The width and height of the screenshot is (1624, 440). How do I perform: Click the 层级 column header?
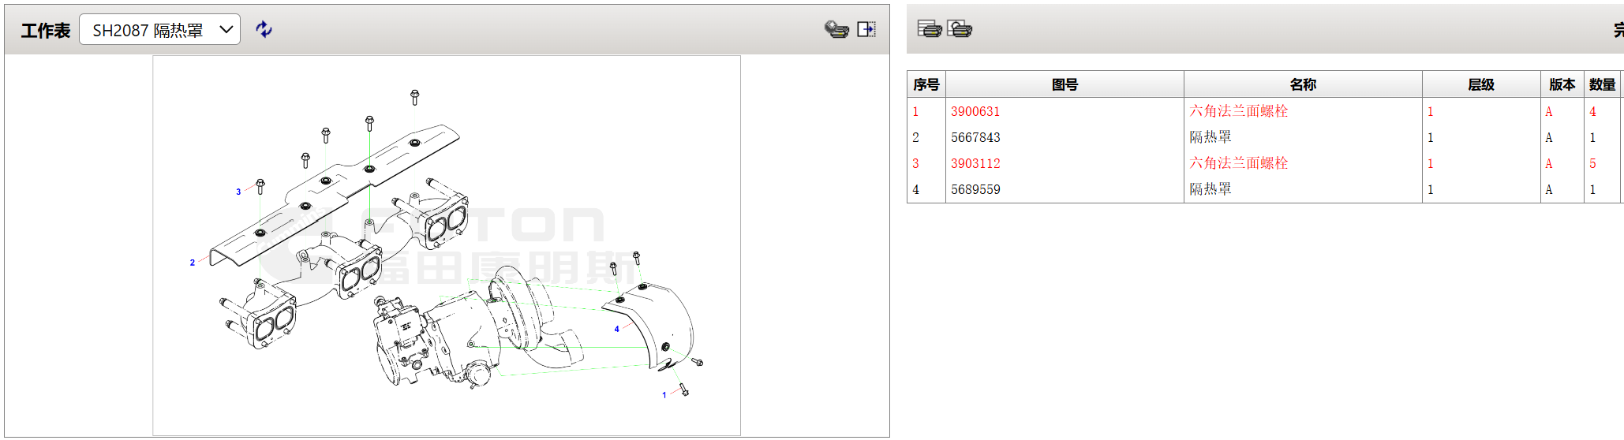1480,84
